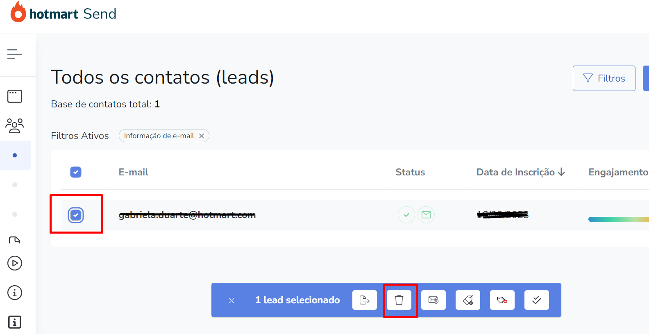The height and width of the screenshot is (334, 649).
Task: Expand the sidebar using the hamburger menu icon
Action: coord(15,54)
